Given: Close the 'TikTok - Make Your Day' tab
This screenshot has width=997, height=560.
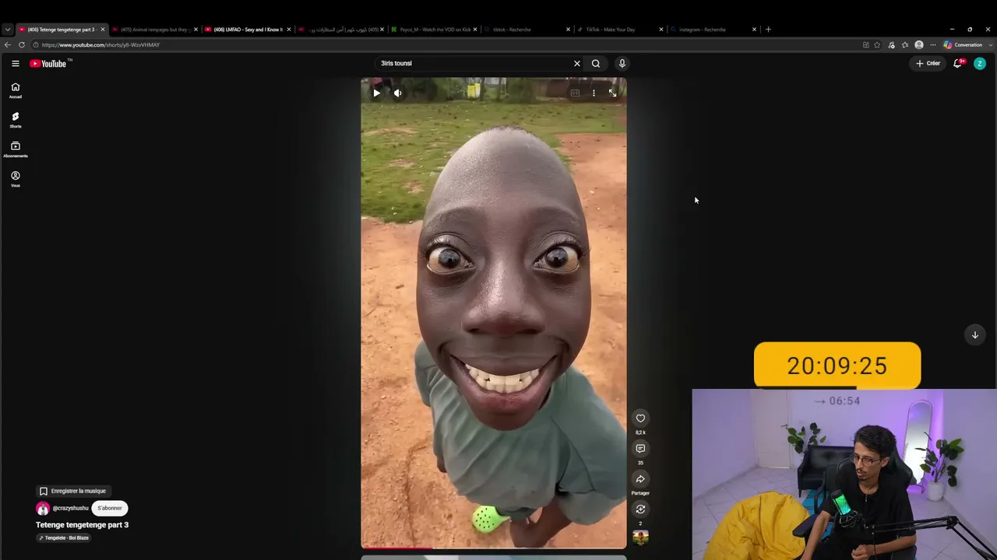Looking at the screenshot, I should (661, 30).
